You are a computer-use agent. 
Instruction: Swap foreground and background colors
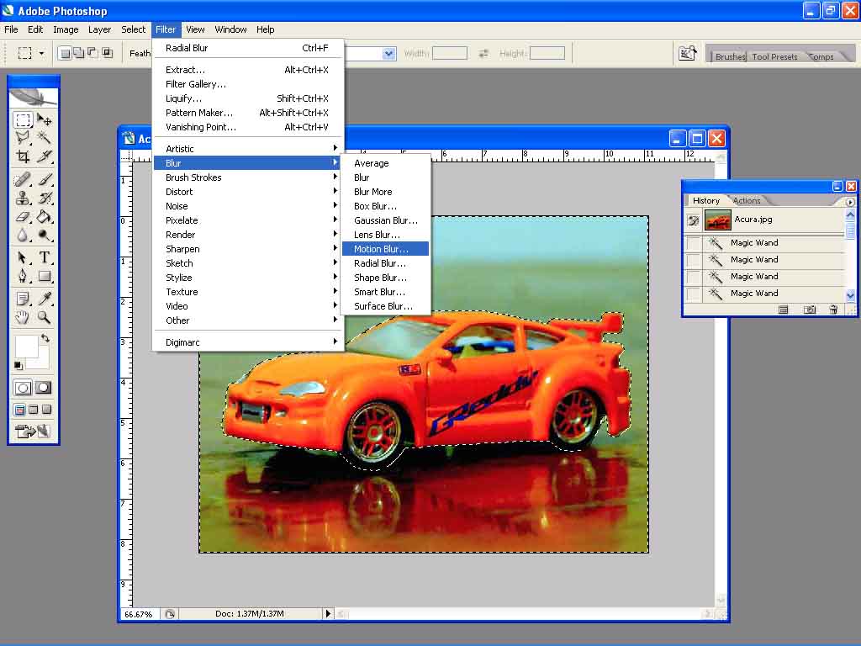click(x=45, y=338)
